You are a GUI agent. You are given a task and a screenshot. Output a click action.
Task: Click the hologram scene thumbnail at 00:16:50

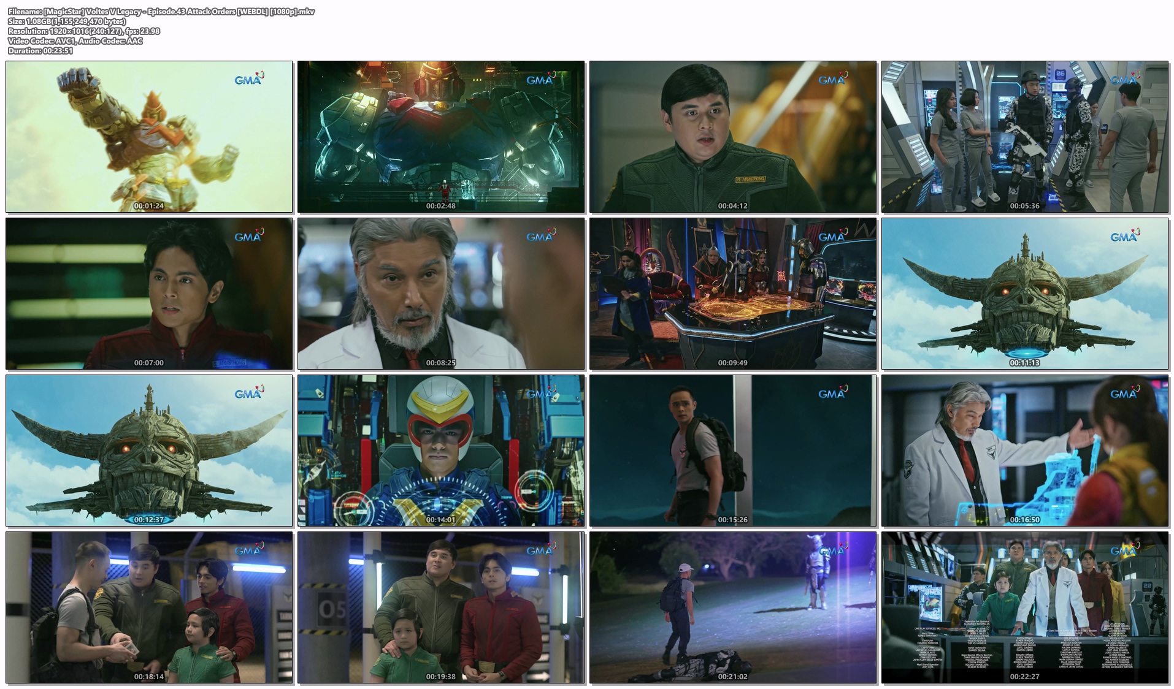click(x=1025, y=451)
